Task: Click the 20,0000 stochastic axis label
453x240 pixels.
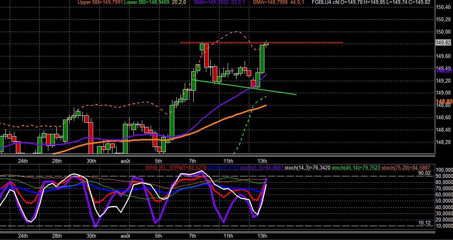Action: point(445,220)
